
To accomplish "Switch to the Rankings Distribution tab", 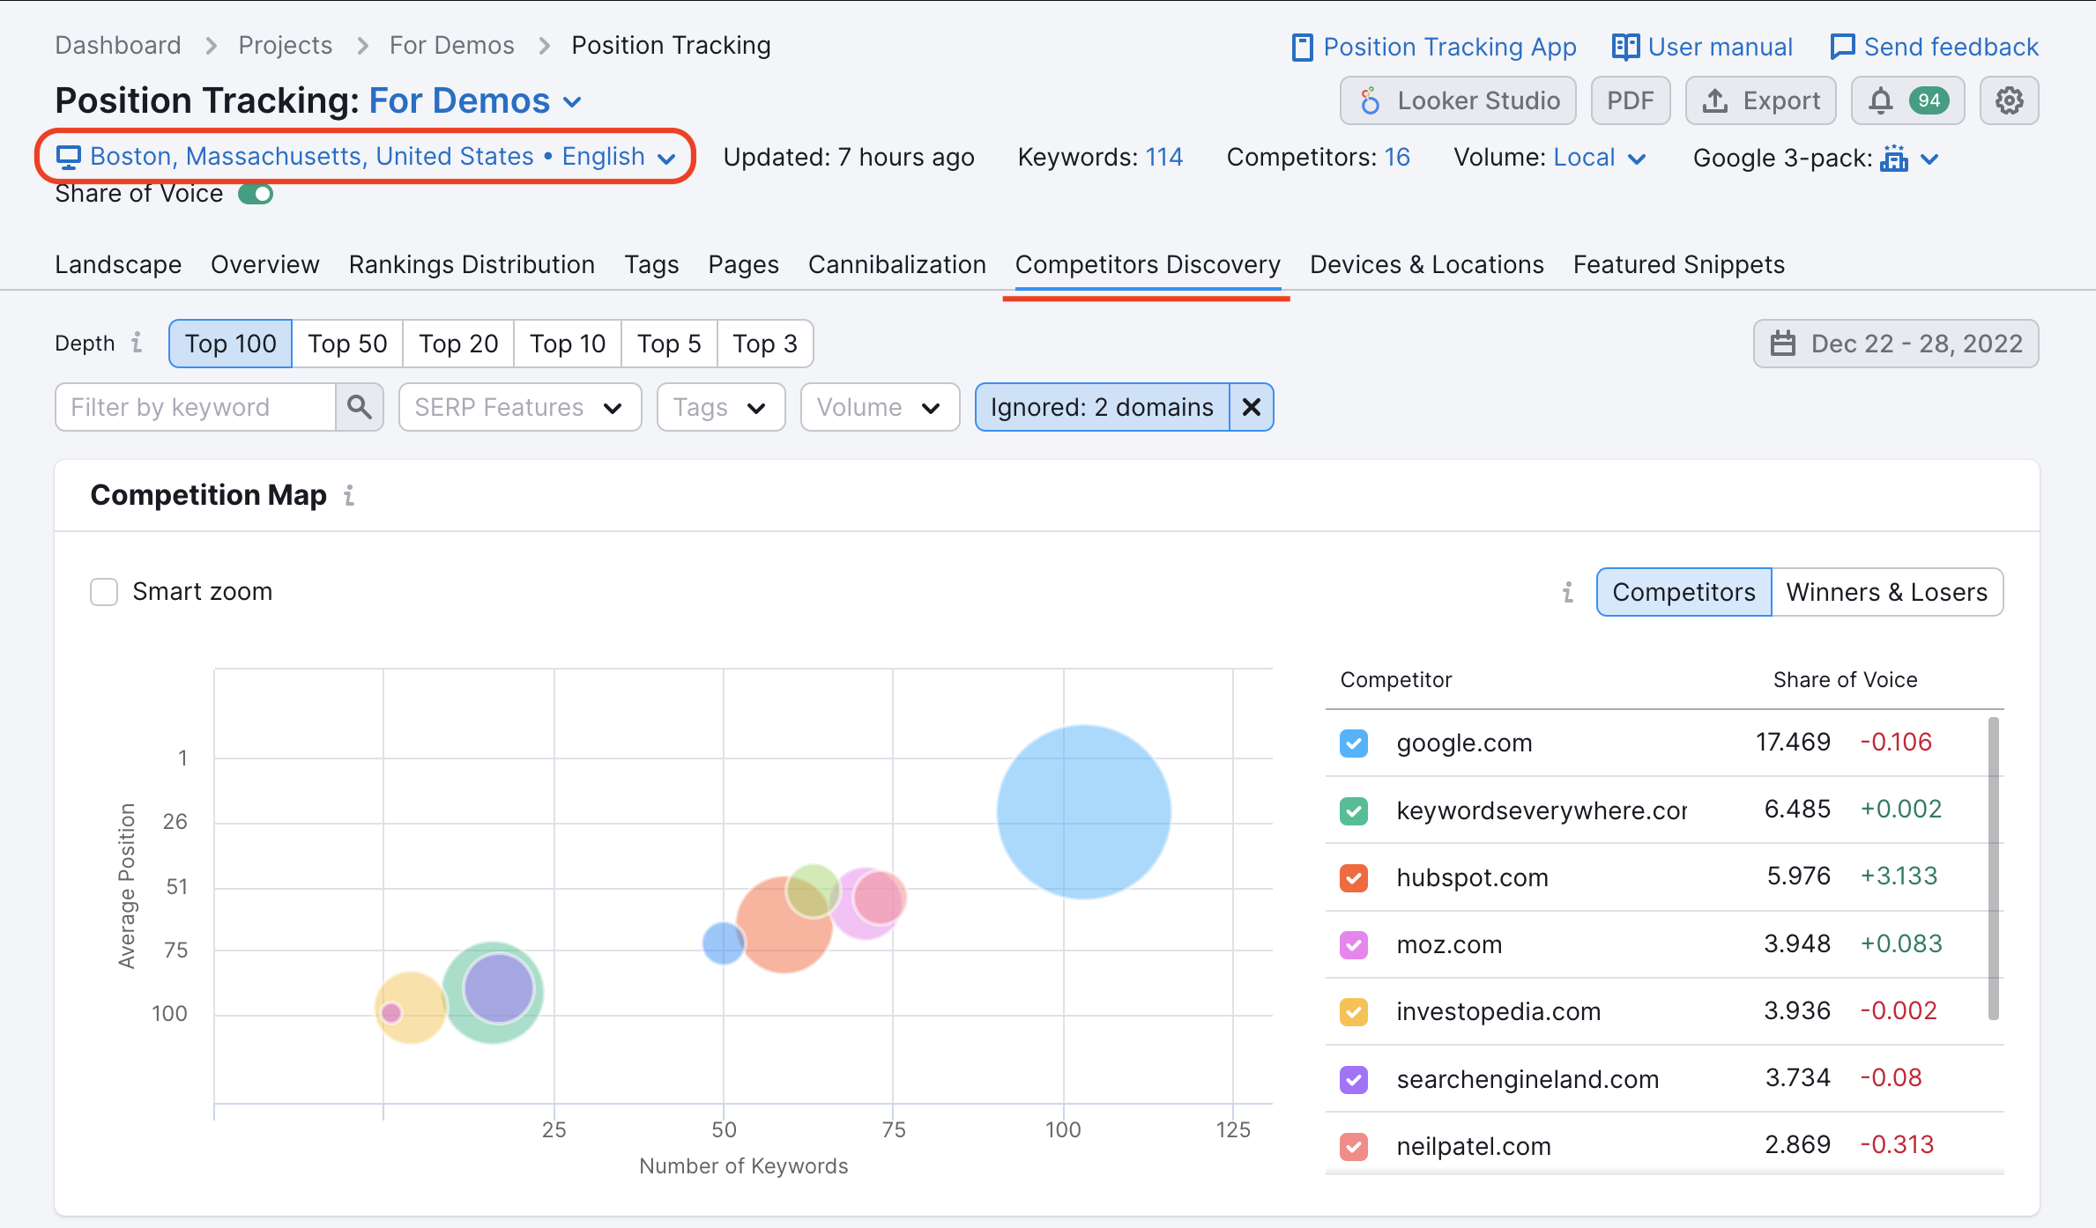I will [472, 264].
